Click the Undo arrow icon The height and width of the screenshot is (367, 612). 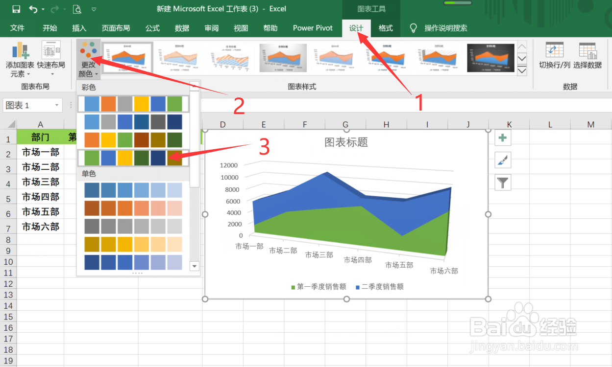(x=32, y=8)
